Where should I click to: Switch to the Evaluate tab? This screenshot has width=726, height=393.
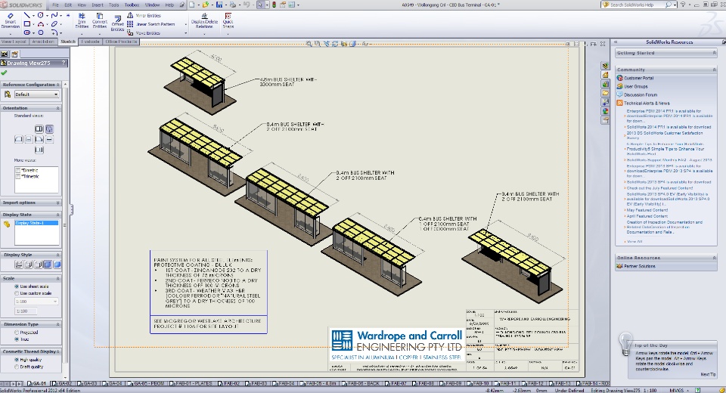point(90,42)
